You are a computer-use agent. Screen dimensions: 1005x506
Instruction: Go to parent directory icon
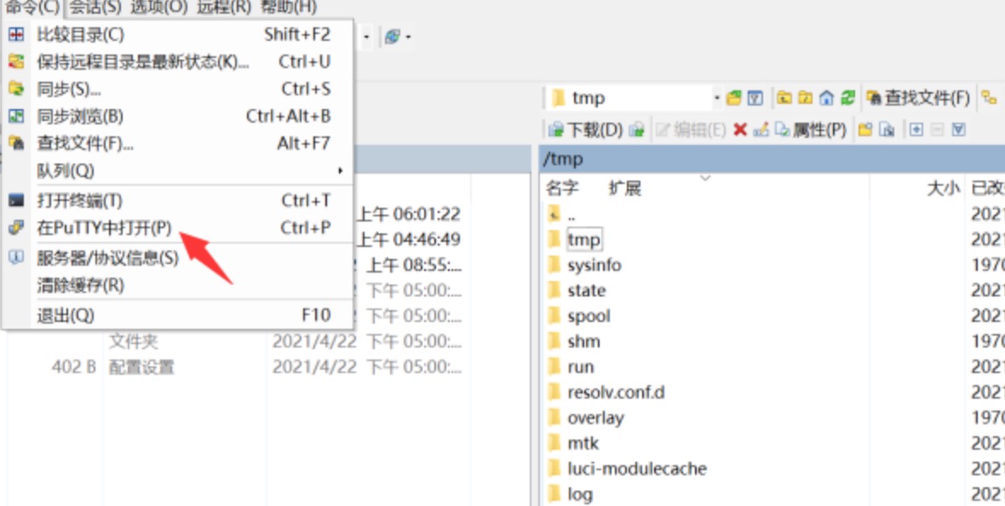click(x=784, y=98)
